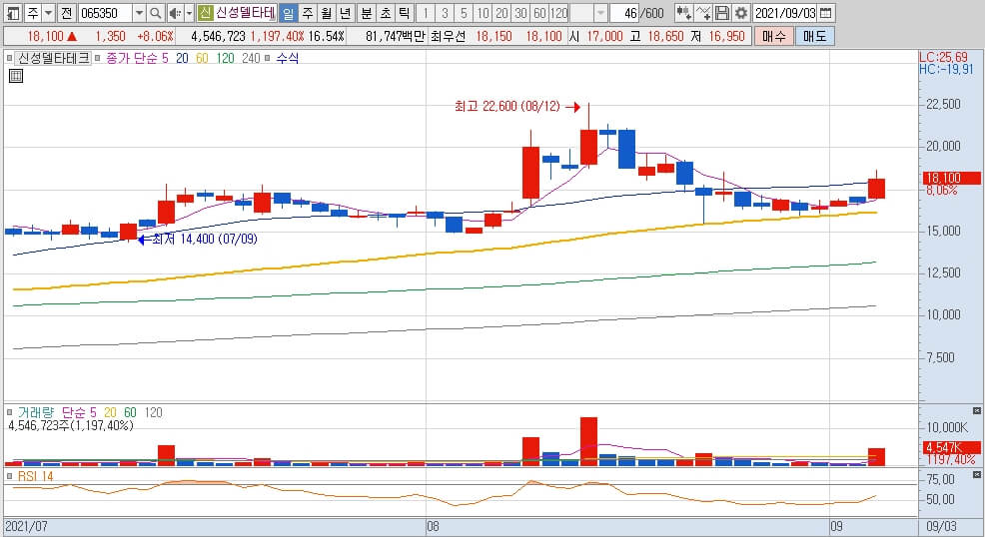
Task: Click the stock code field showing 065350
Action: [105, 13]
